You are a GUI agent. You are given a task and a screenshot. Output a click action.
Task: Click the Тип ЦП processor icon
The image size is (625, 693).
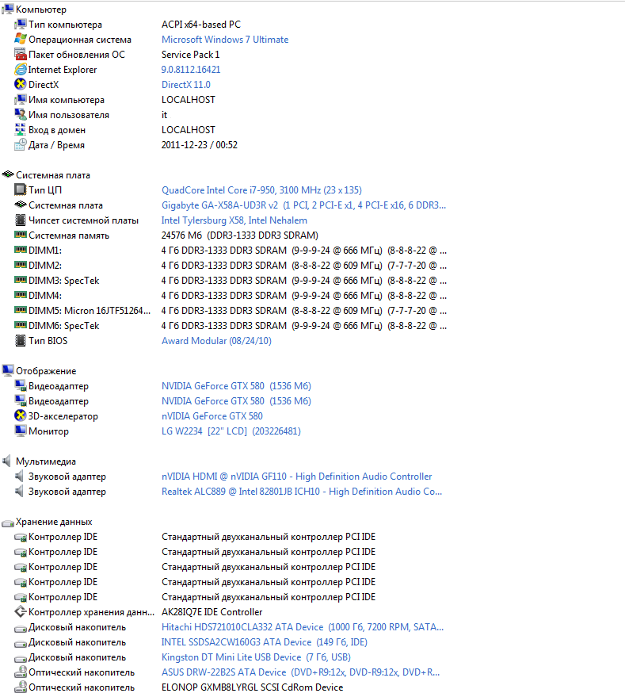point(21,190)
